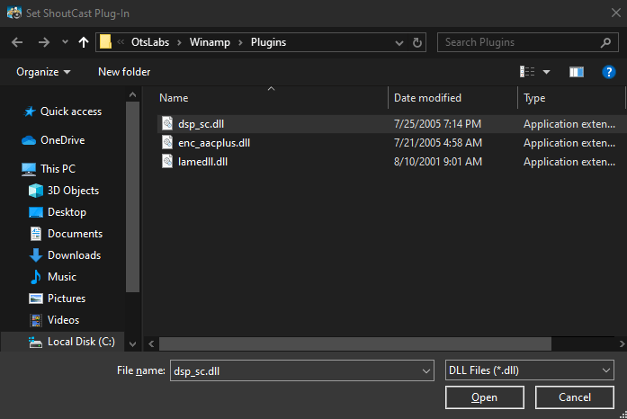This screenshot has height=419, width=627.
Task: Open 3D Objects folder
Action: point(73,191)
